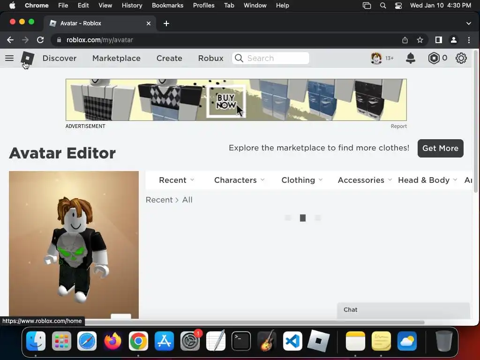Click the All breadcrumb text

point(187,200)
